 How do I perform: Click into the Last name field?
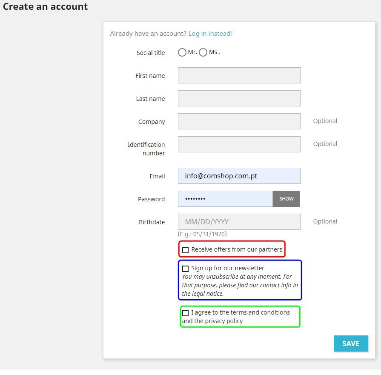click(x=239, y=98)
